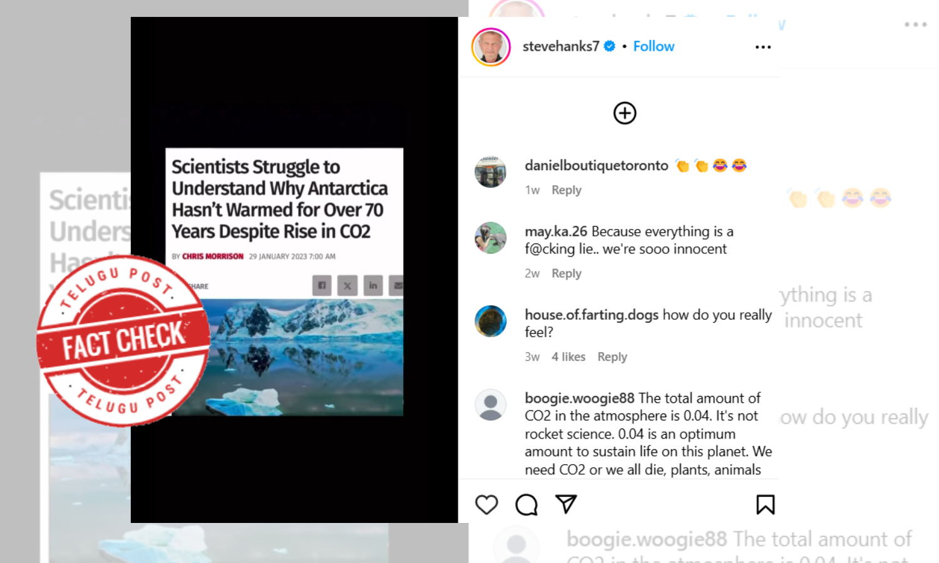
Task: Open stevehanks7 profile picture
Action: coord(491,47)
